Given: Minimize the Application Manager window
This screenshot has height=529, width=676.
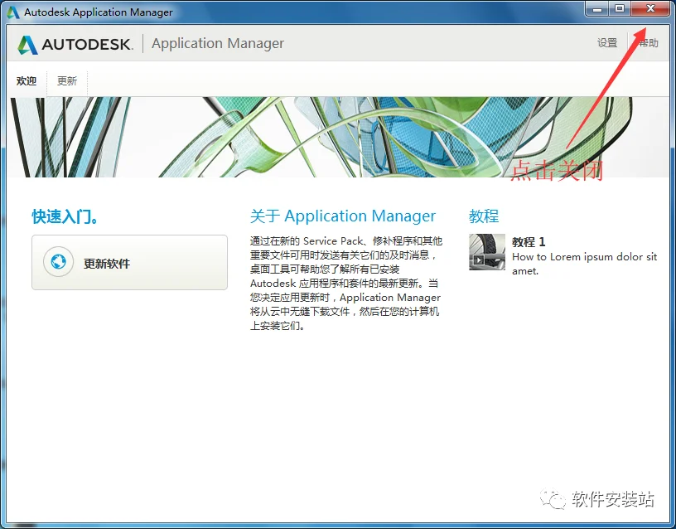Looking at the screenshot, I should [x=597, y=8].
